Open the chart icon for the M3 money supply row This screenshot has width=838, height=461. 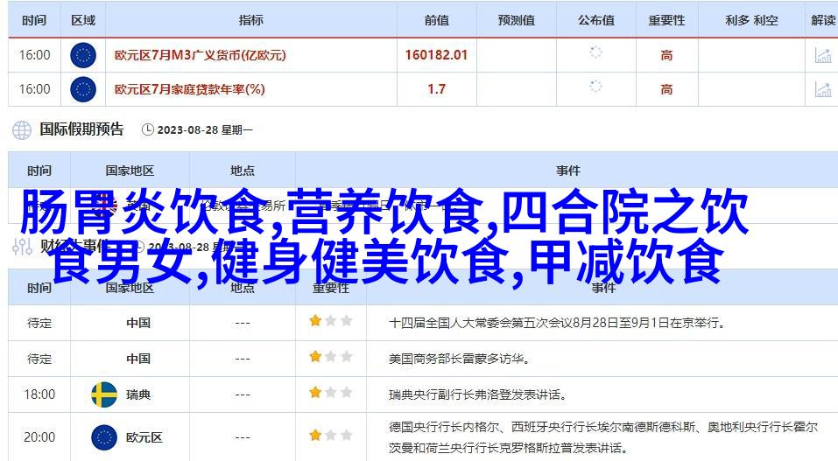click(822, 55)
